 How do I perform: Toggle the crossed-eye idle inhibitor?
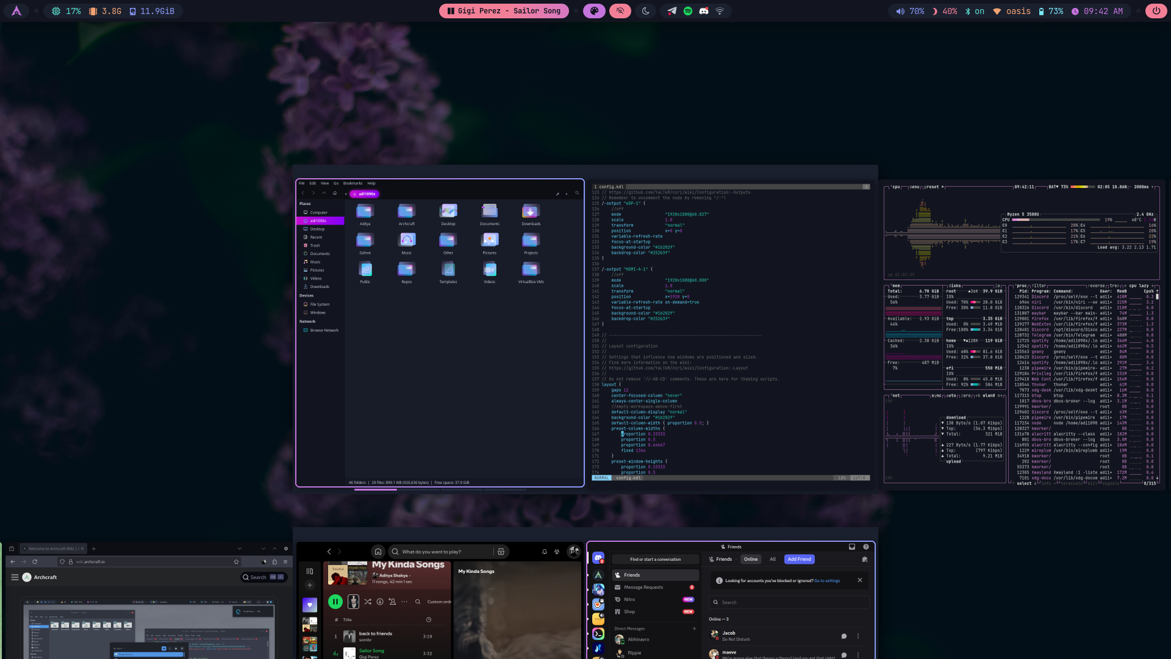click(620, 11)
